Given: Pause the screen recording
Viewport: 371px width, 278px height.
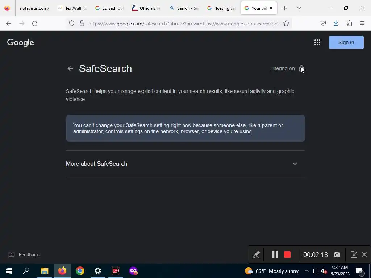Looking at the screenshot, I should point(275,254).
